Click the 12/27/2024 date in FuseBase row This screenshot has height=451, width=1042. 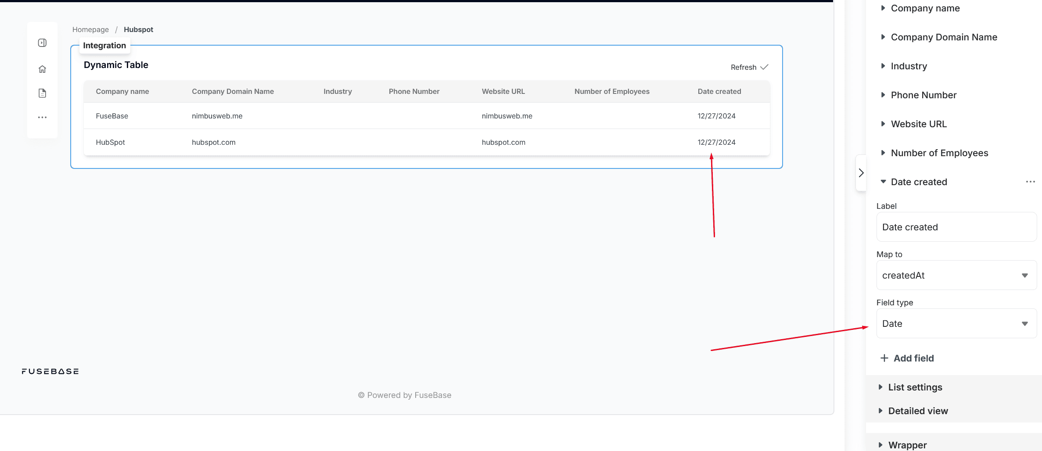point(716,116)
